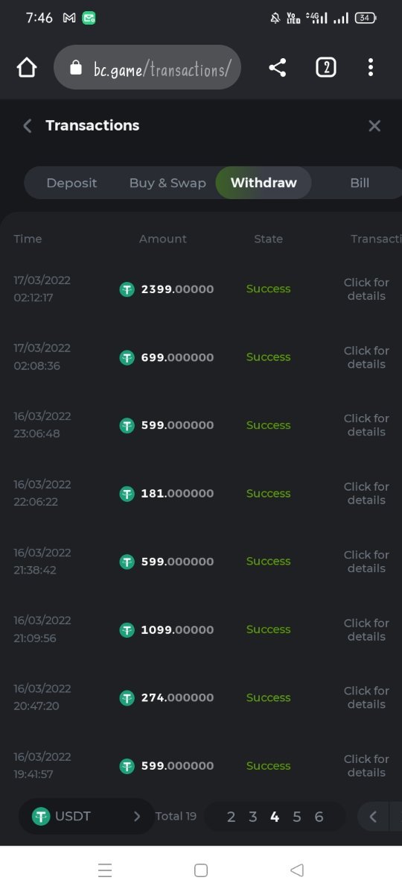Screen dimensions: 402x895
Task: Tap the padlock icon in address bar
Action: 75,69
